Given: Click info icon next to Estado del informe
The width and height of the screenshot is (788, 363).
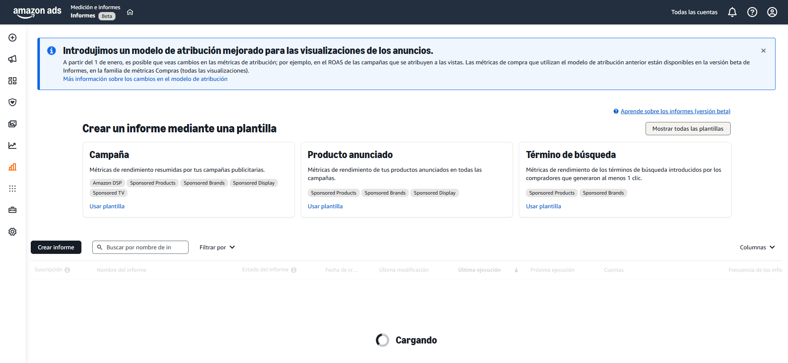Looking at the screenshot, I should tap(294, 270).
